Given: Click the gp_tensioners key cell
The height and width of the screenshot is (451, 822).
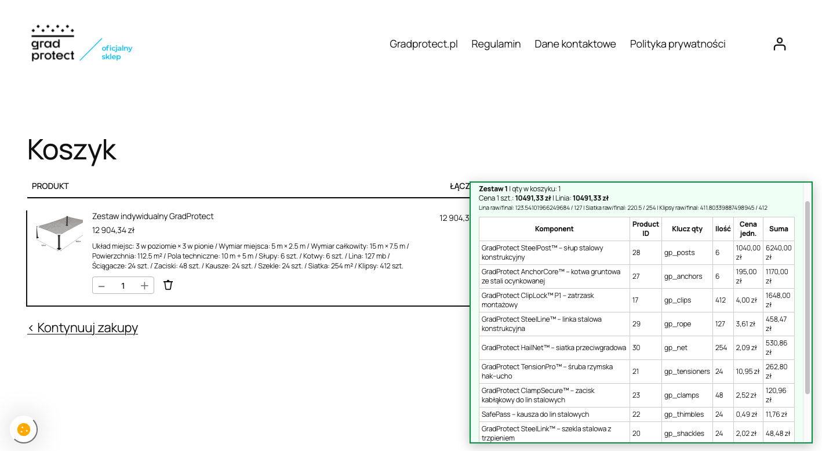Looking at the screenshot, I should [688, 372].
